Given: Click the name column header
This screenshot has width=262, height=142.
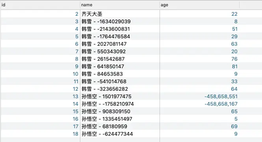Looking at the screenshot, I should [120, 5].
